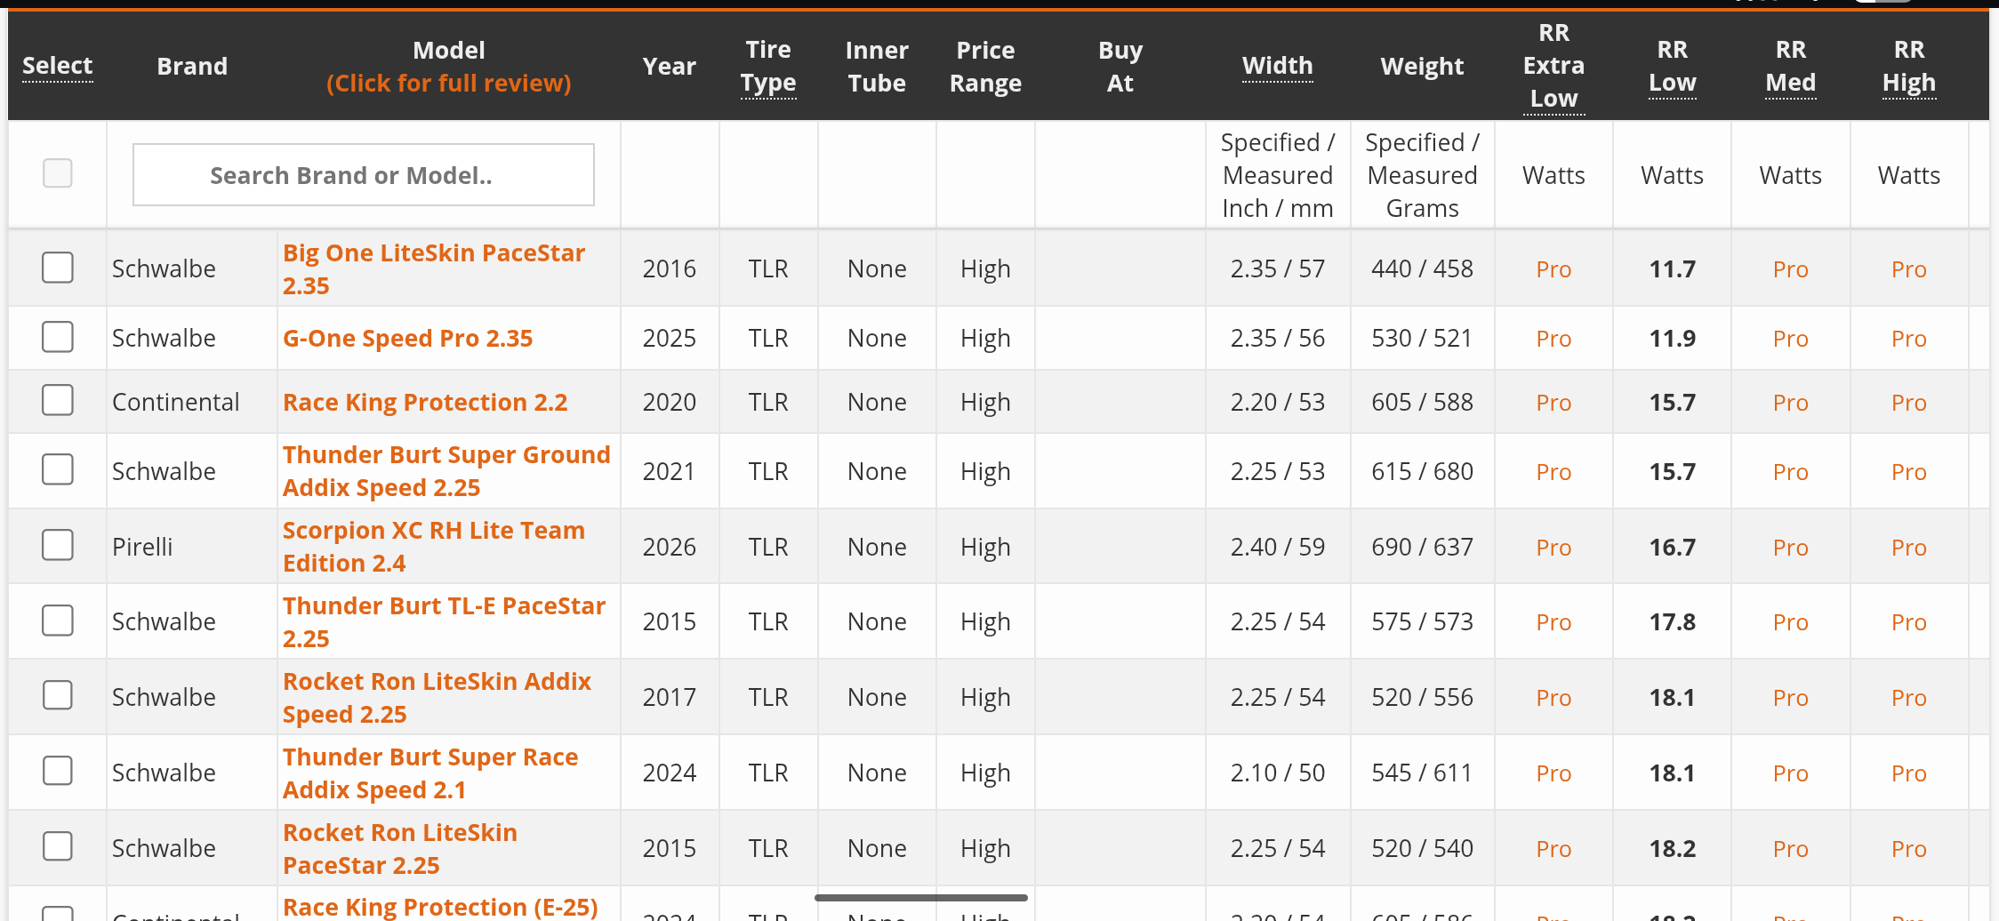Open Big One LiteSkin PaceStar 2.35 review
Screen dimensions: 1999x921
pyautogui.click(x=434, y=269)
